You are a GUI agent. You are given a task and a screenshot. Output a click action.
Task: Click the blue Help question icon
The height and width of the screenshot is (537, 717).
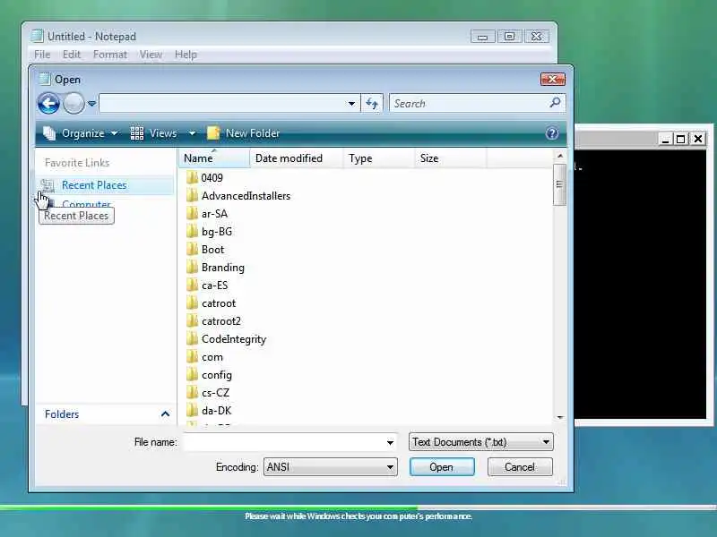point(552,133)
